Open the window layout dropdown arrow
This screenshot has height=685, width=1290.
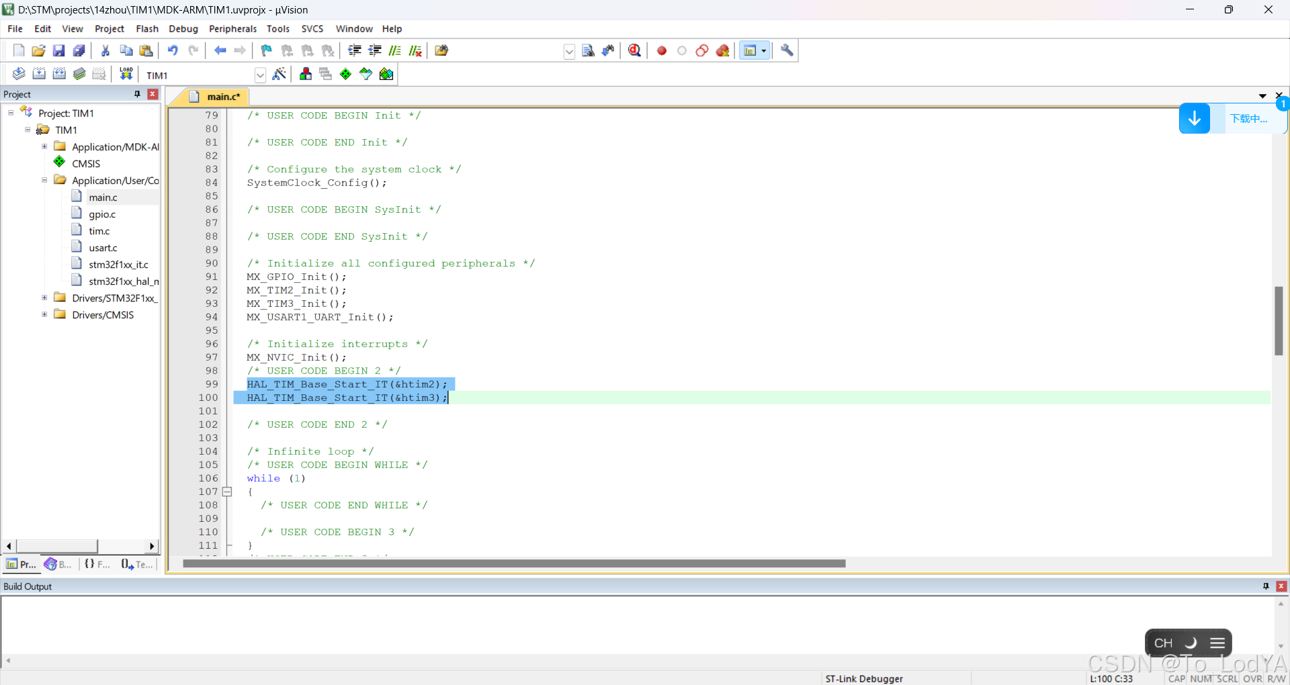[x=764, y=51]
